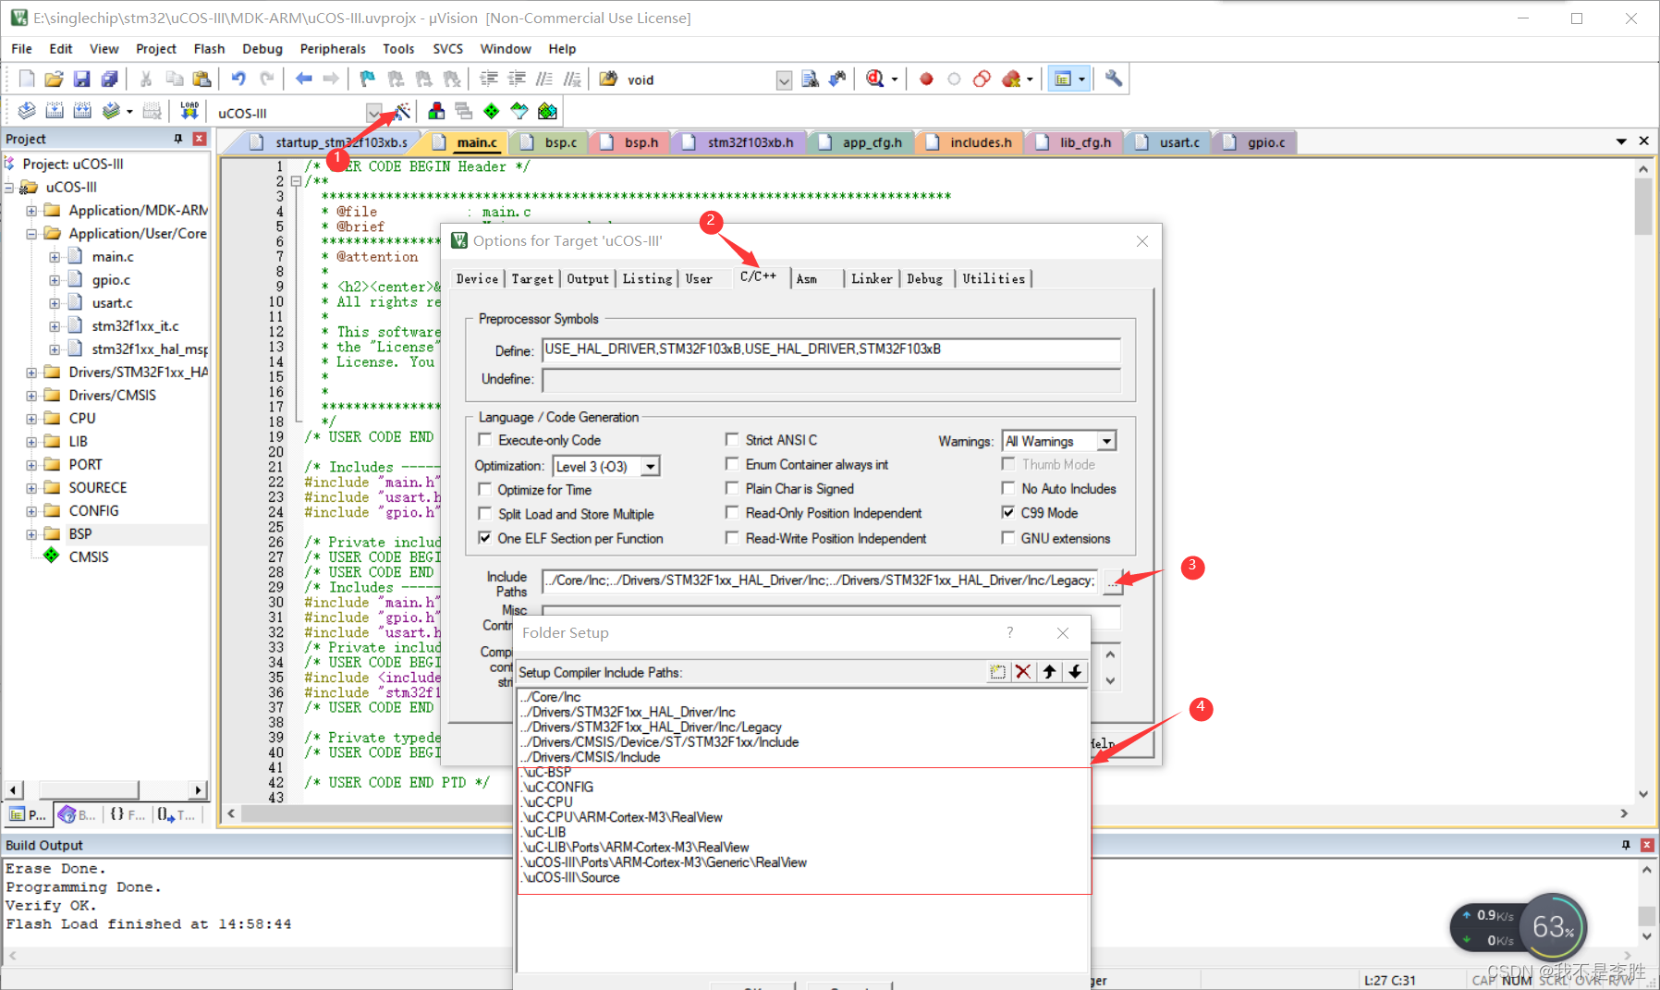Click the Undo arrow icon
This screenshot has width=1660, height=990.
pos(238,79)
